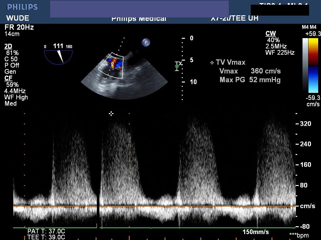Click the '-59.3' lower velocity scale limit
Screen dimensions: 321x240
(x=313, y=98)
